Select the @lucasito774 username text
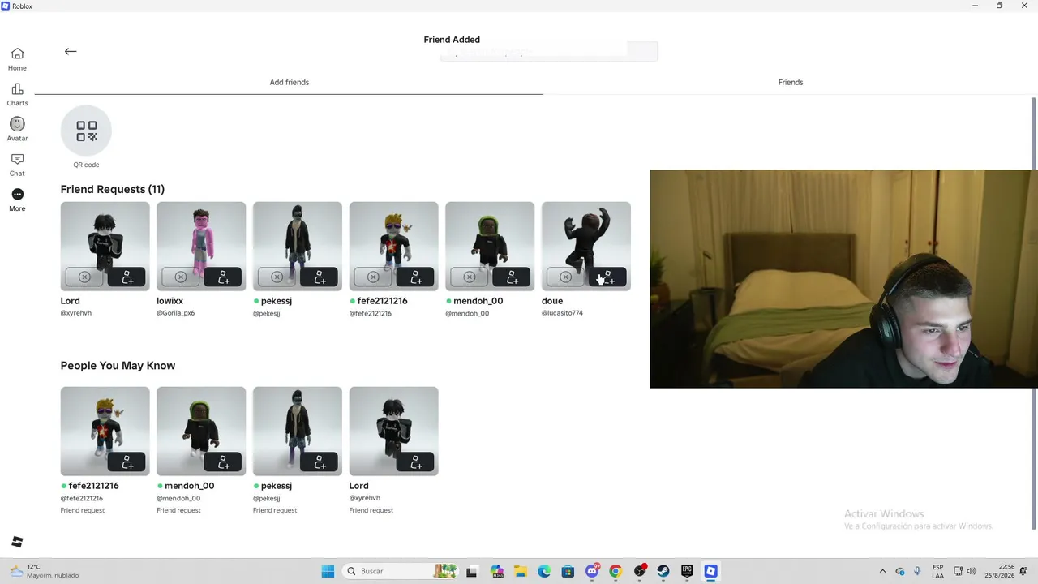The width and height of the screenshot is (1038, 584). (562, 313)
